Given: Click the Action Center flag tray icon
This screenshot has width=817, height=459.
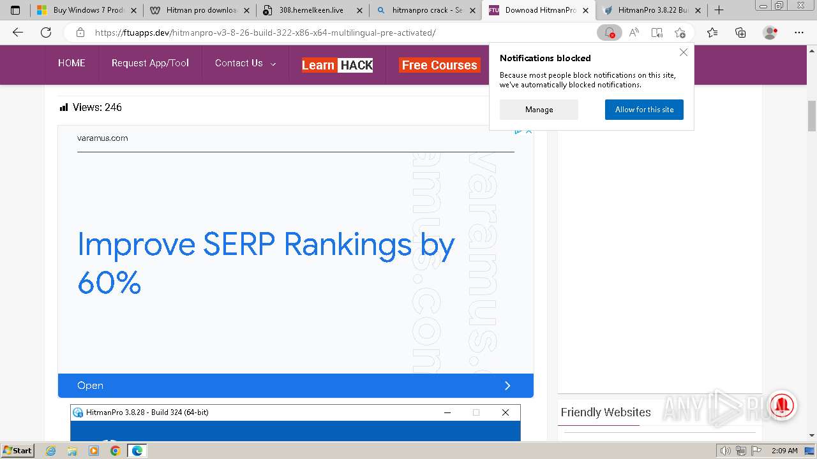Looking at the screenshot, I should (x=755, y=451).
